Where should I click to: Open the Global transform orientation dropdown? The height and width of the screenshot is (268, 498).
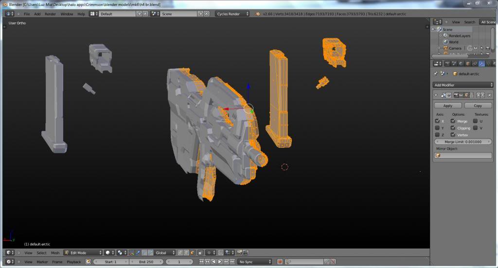[x=165, y=253]
